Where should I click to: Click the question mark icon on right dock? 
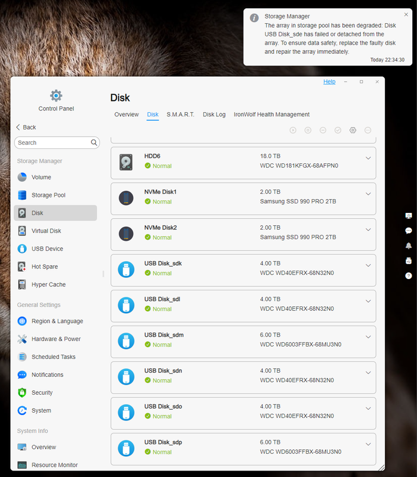coord(409,275)
